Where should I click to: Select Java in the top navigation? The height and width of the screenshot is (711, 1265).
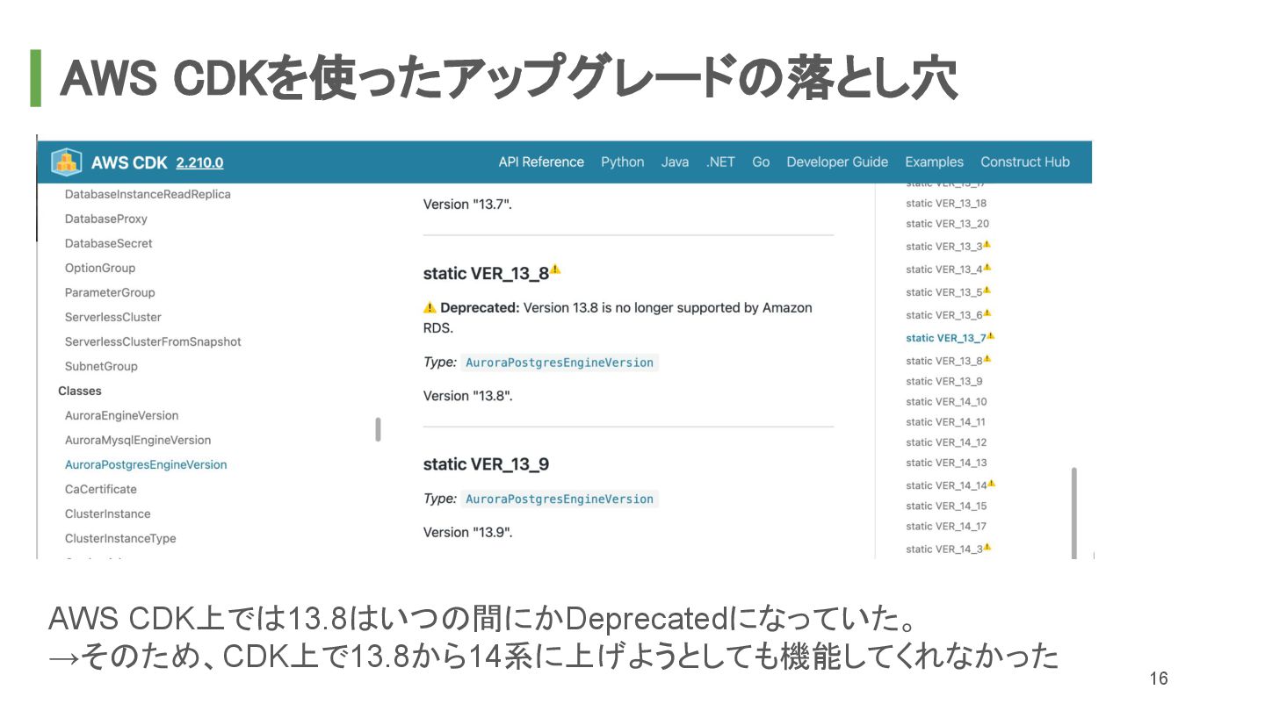[675, 162]
